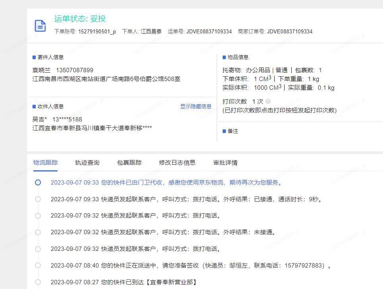The width and height of the screenshot is (383, 289).
Task: Click 下单体积 1 CM³ line
Action: click(271, 79)
